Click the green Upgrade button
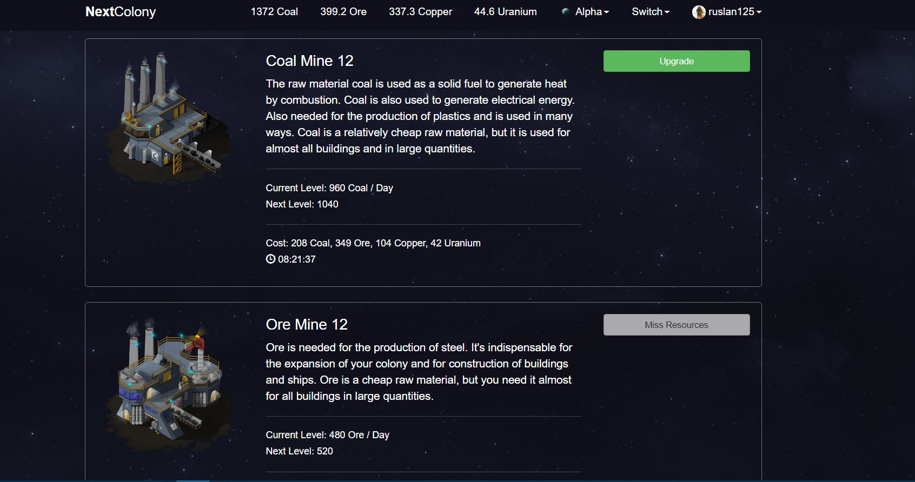Screen dimensions: 915x482 point(676,61)
